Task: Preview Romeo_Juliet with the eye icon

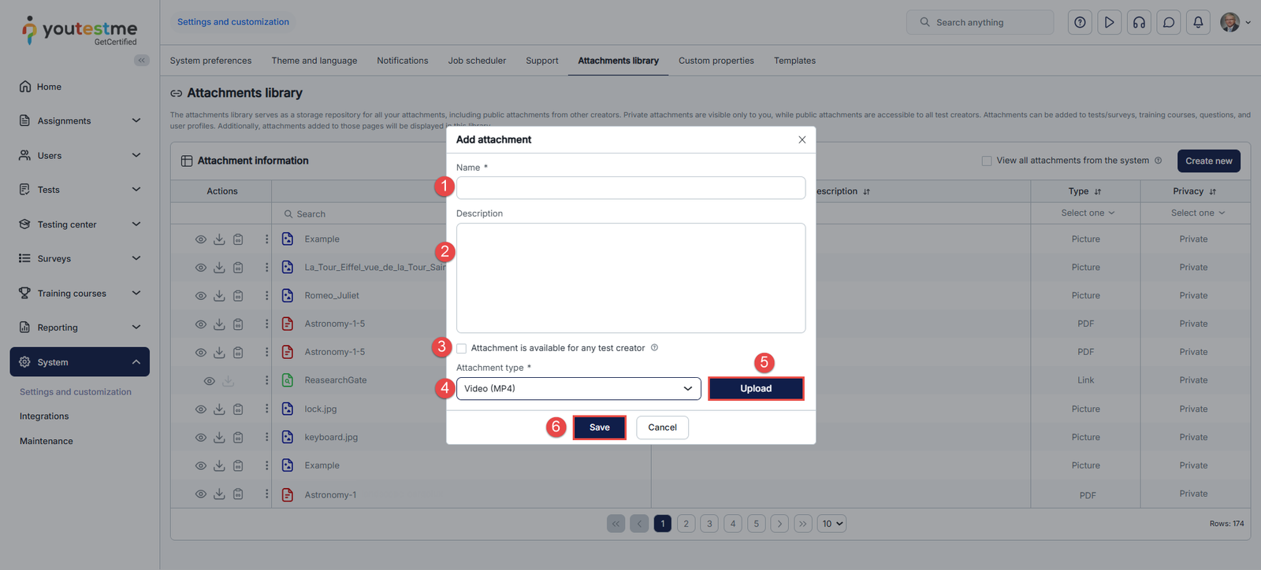Action: tap(201, 296)
